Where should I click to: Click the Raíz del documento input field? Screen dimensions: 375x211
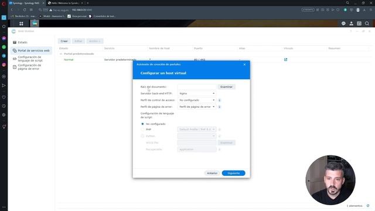[197, 87]
